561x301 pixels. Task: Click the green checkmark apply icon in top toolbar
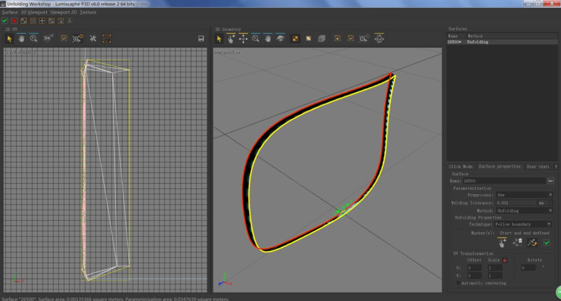[5, 21]
